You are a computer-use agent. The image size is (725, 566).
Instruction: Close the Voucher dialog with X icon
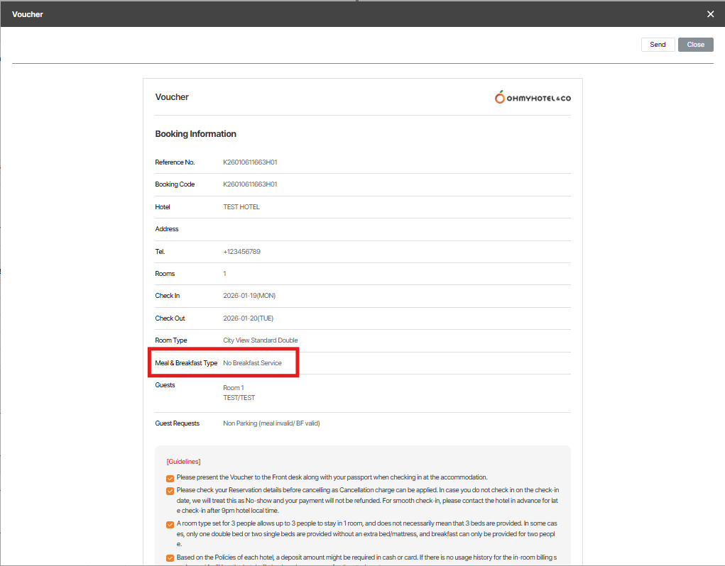(x=711, y=14)
